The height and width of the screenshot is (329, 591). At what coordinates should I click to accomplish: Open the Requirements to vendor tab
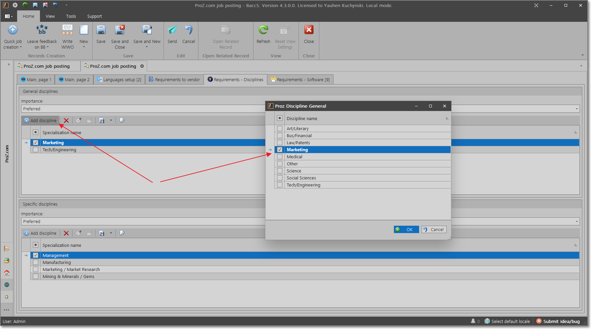point(174,79)
